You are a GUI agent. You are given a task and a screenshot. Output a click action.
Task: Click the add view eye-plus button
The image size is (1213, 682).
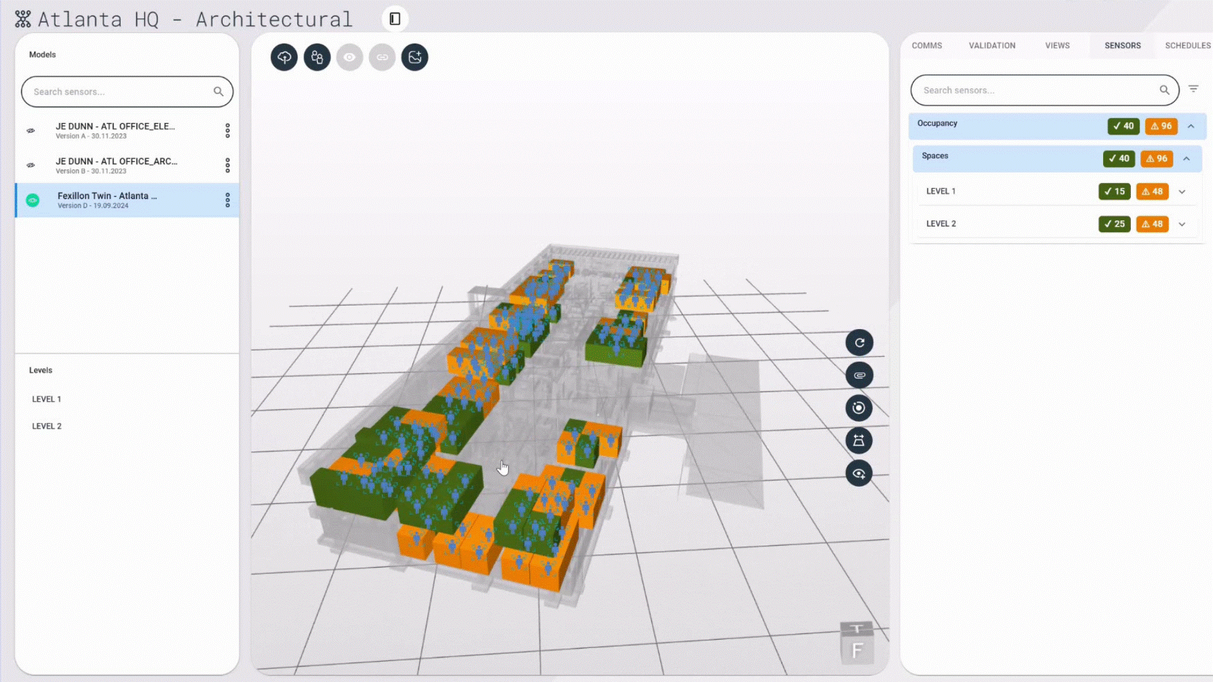pyautogui.click(x=859, y=474)
